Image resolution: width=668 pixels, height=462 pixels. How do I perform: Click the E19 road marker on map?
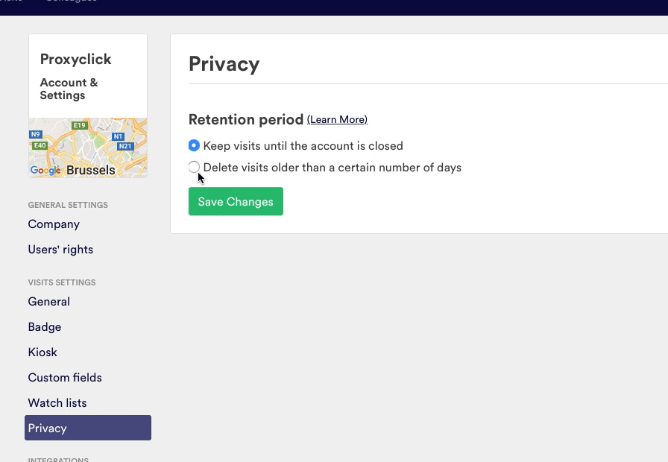[80, 125]
